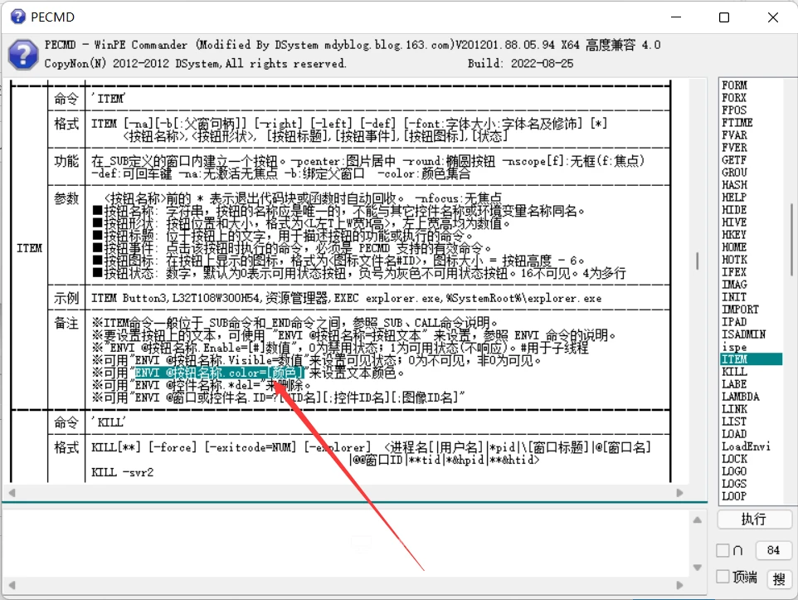
Task: Select IFEX in the command list
Action: 734,272
